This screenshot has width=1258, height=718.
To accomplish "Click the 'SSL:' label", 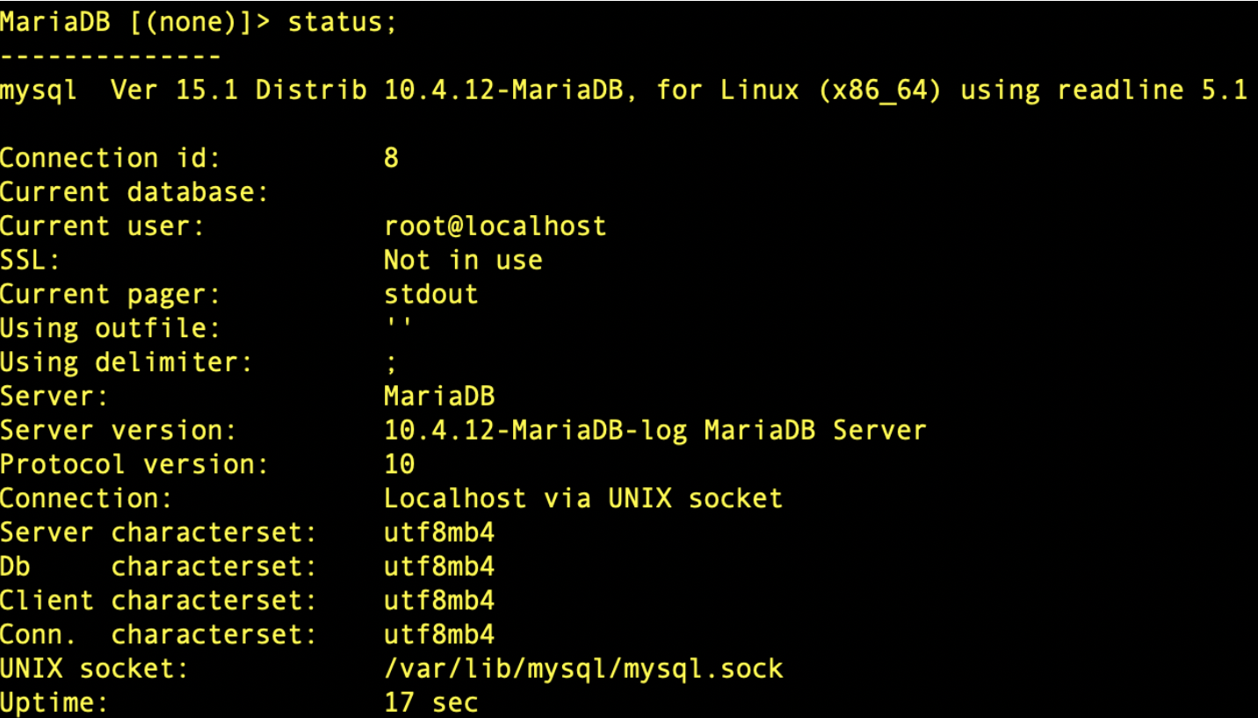I will 32,260.
